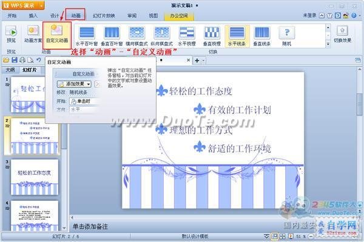
Task: Apply Checkerboard Down (纵向棋盘式) transition
Action: pyautogui.click(x=162, y=36)
